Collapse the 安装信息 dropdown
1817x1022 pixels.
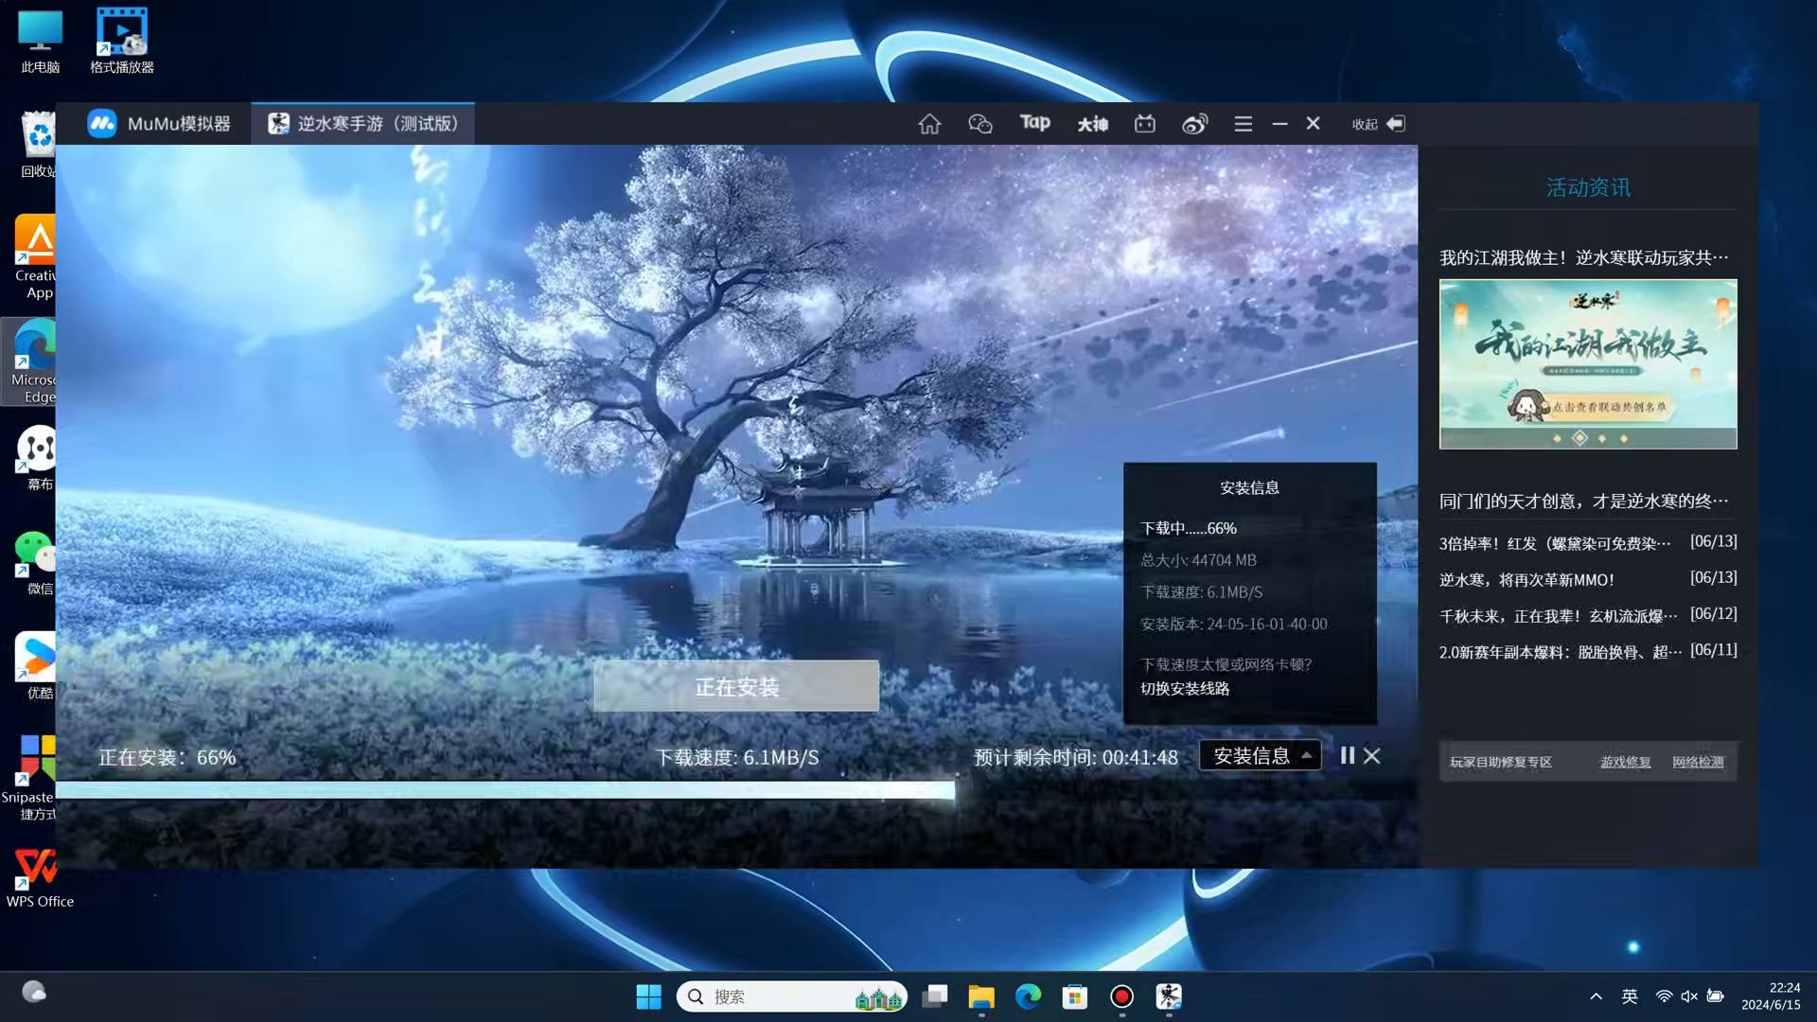1261,755
